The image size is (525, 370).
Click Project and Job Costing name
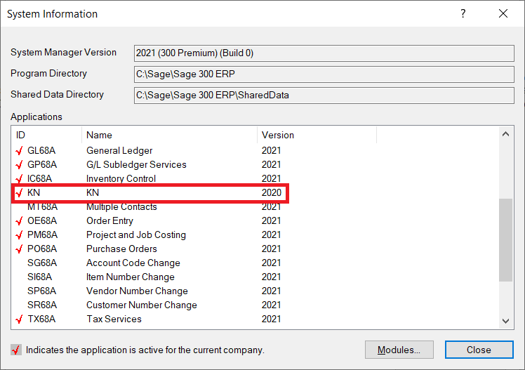136,235
